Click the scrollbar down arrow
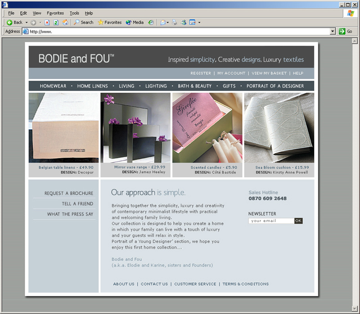 click(355, 308)
